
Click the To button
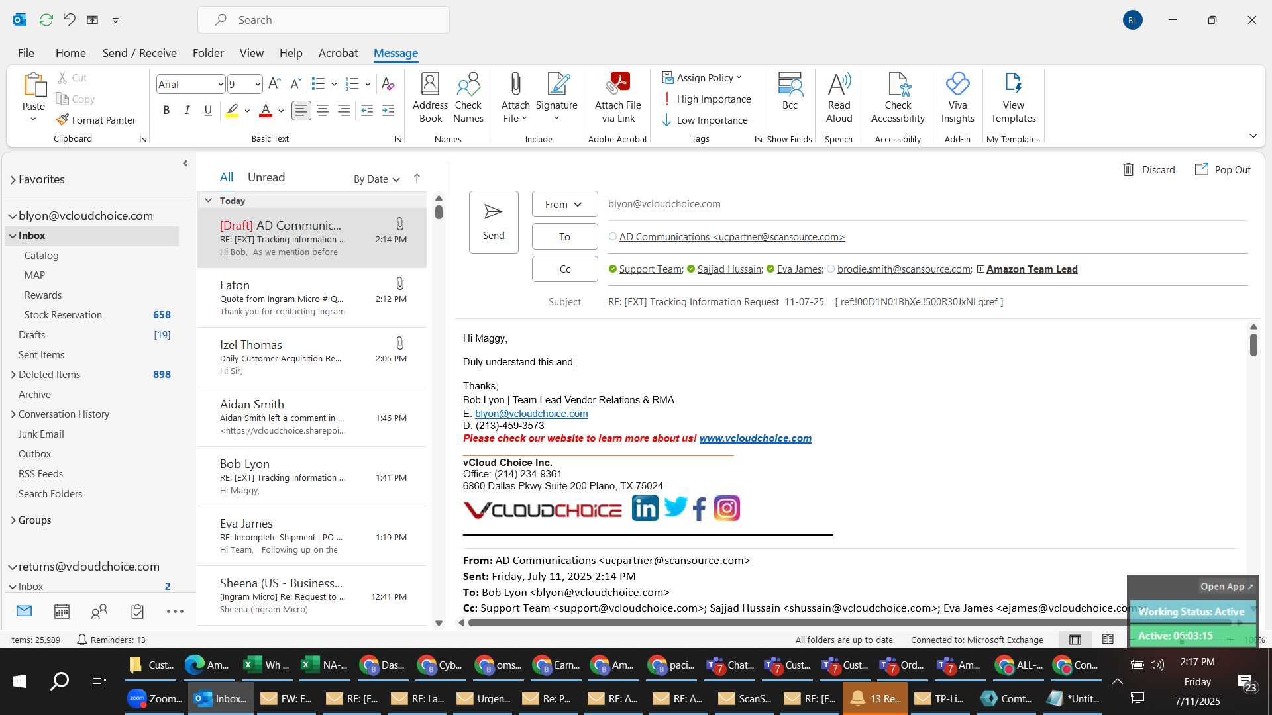(x=564, y=236)
